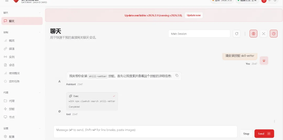Click the link icon beside 频道
283x140 pixels.
[6, 49]
